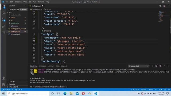
Task: Open Microsoft Edge from taskbar
Action: tap(65, 94)
